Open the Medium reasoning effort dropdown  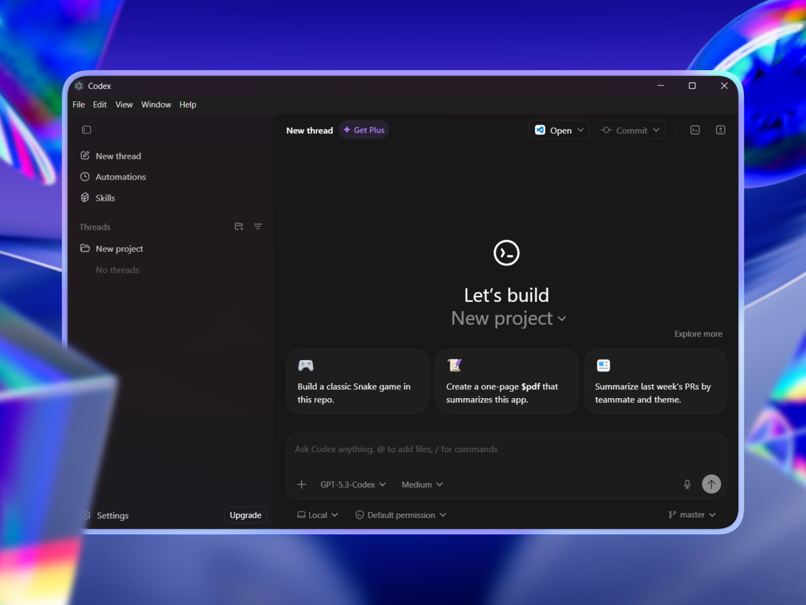[x=422, y=484]
